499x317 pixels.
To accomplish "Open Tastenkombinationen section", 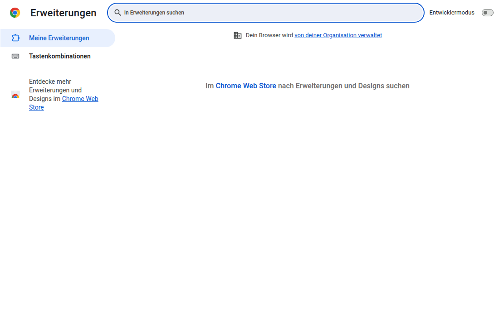I will coord(58,56).
